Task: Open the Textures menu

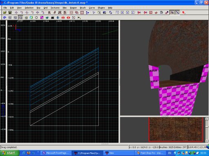Action: tap(55, 8)
